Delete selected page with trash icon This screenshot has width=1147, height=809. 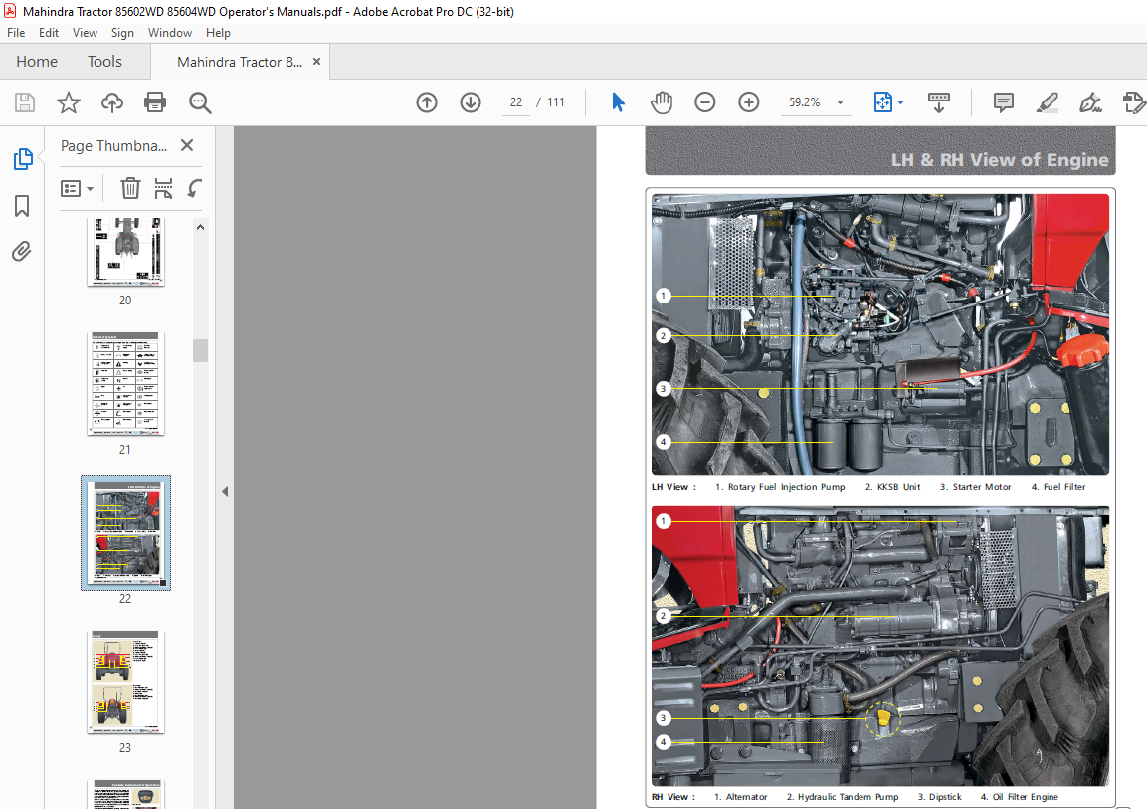pos(130,189)
